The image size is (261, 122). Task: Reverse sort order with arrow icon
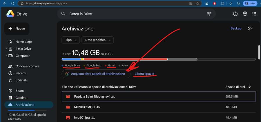[x=249, y=87]
